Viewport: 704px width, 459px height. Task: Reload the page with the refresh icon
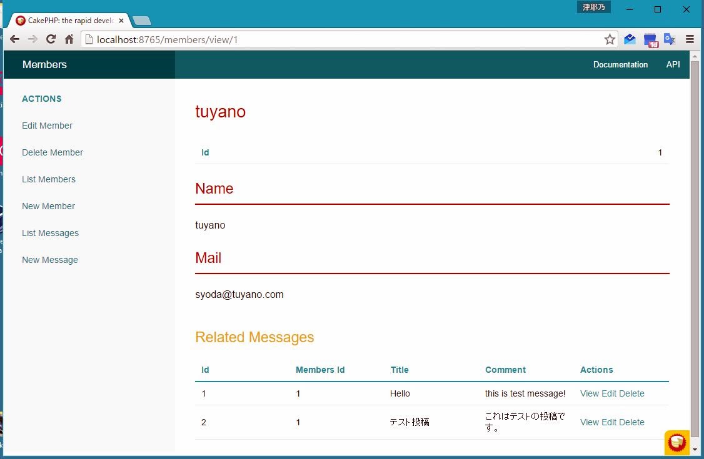(51, 39)
